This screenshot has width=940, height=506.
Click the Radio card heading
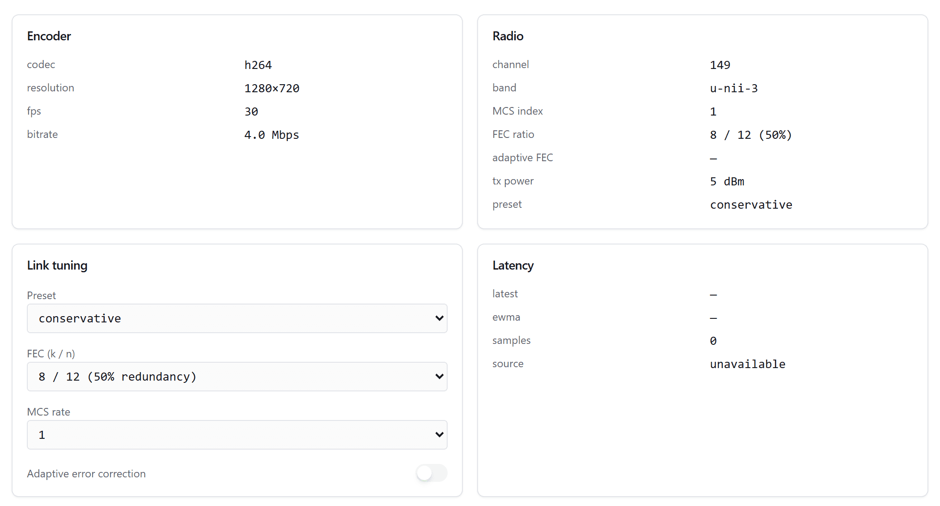(x=508, y=36)
